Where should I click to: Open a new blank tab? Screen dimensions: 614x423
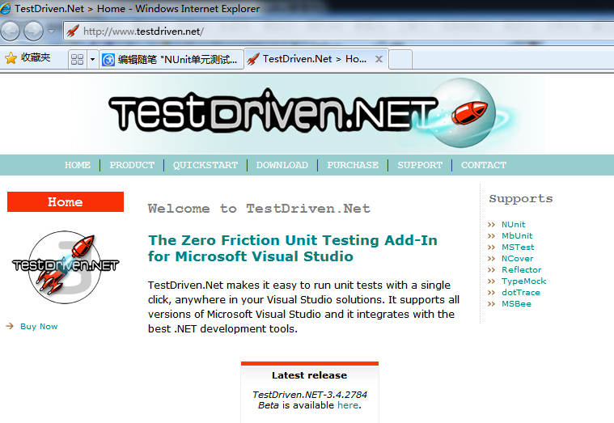[400, 59]
